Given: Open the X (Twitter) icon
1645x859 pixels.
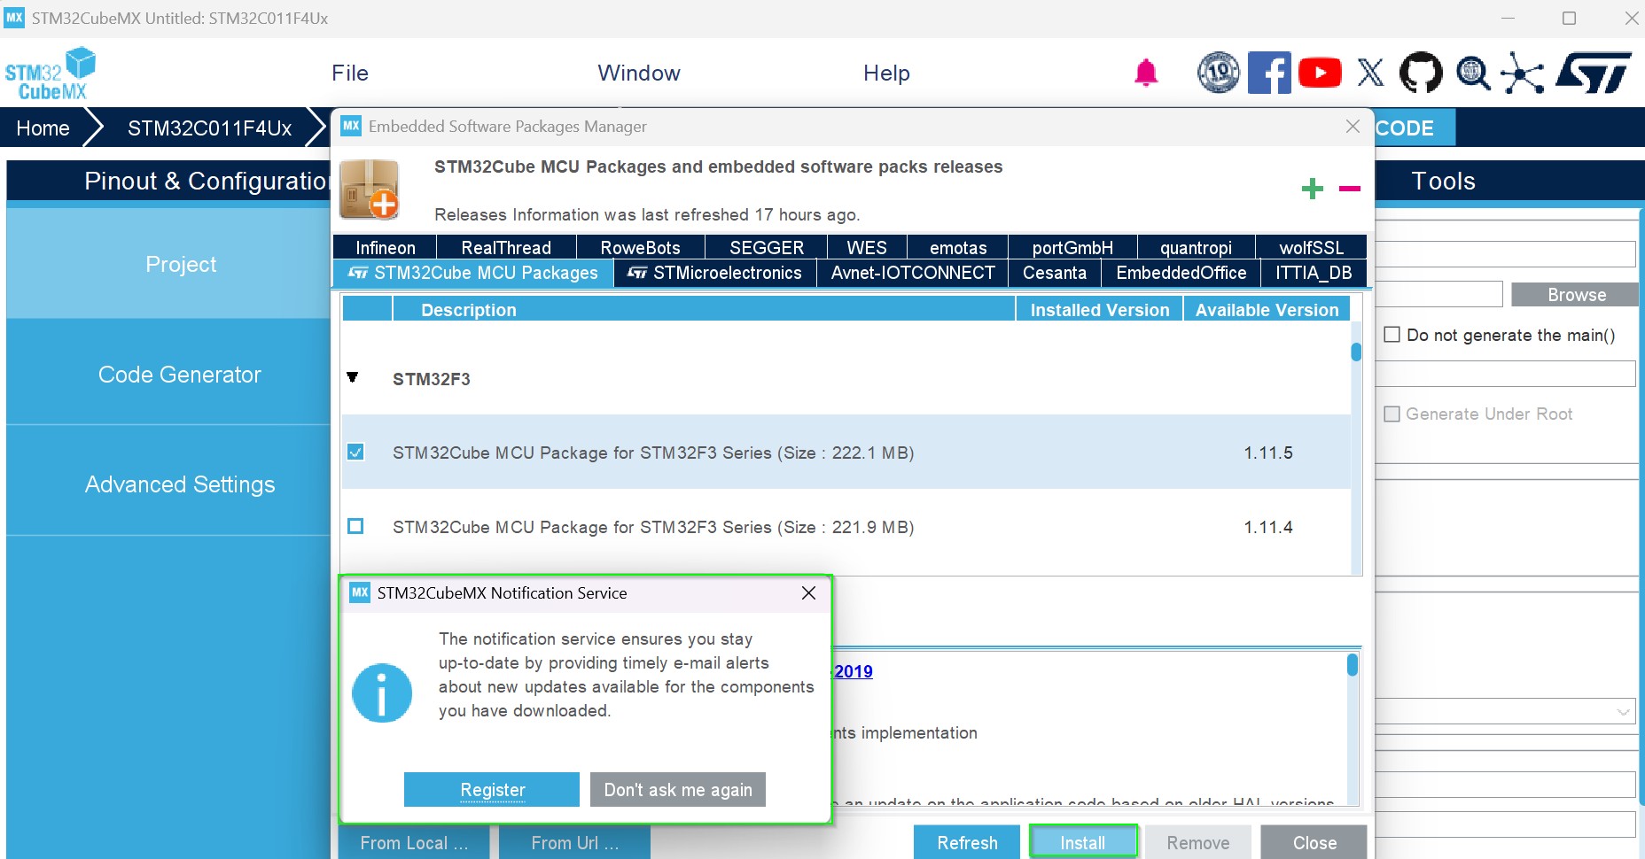Looking at the screenshot, I should [x=1370, y=73].
